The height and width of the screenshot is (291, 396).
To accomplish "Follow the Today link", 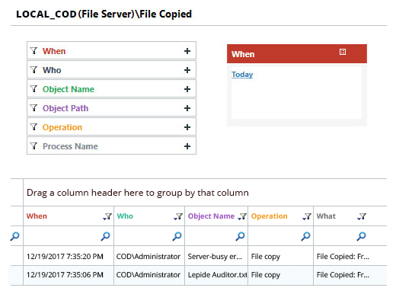I will (x=242, y=75).
